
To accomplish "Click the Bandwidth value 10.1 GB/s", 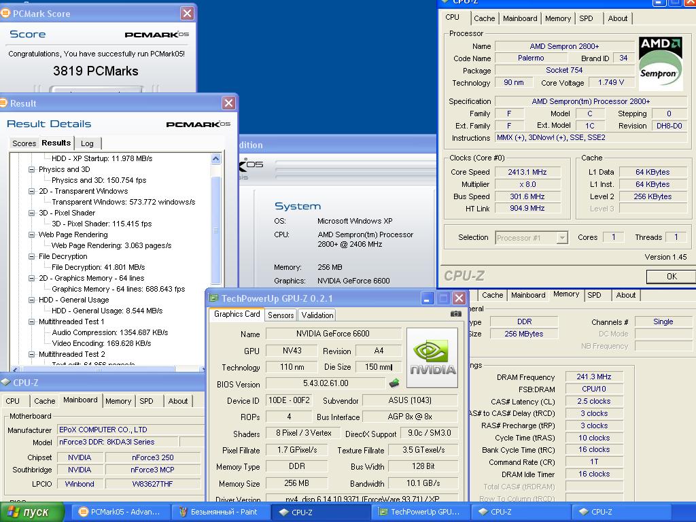I will (423, 483).
